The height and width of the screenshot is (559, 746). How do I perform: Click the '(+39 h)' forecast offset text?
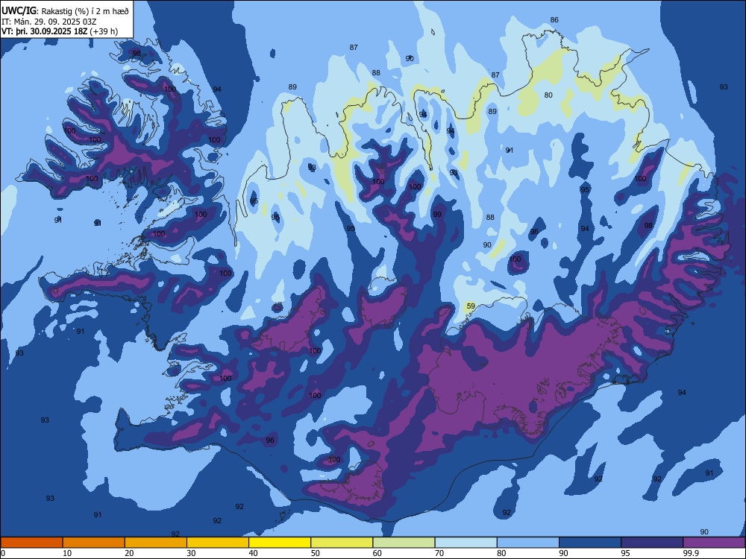(104, 32)
